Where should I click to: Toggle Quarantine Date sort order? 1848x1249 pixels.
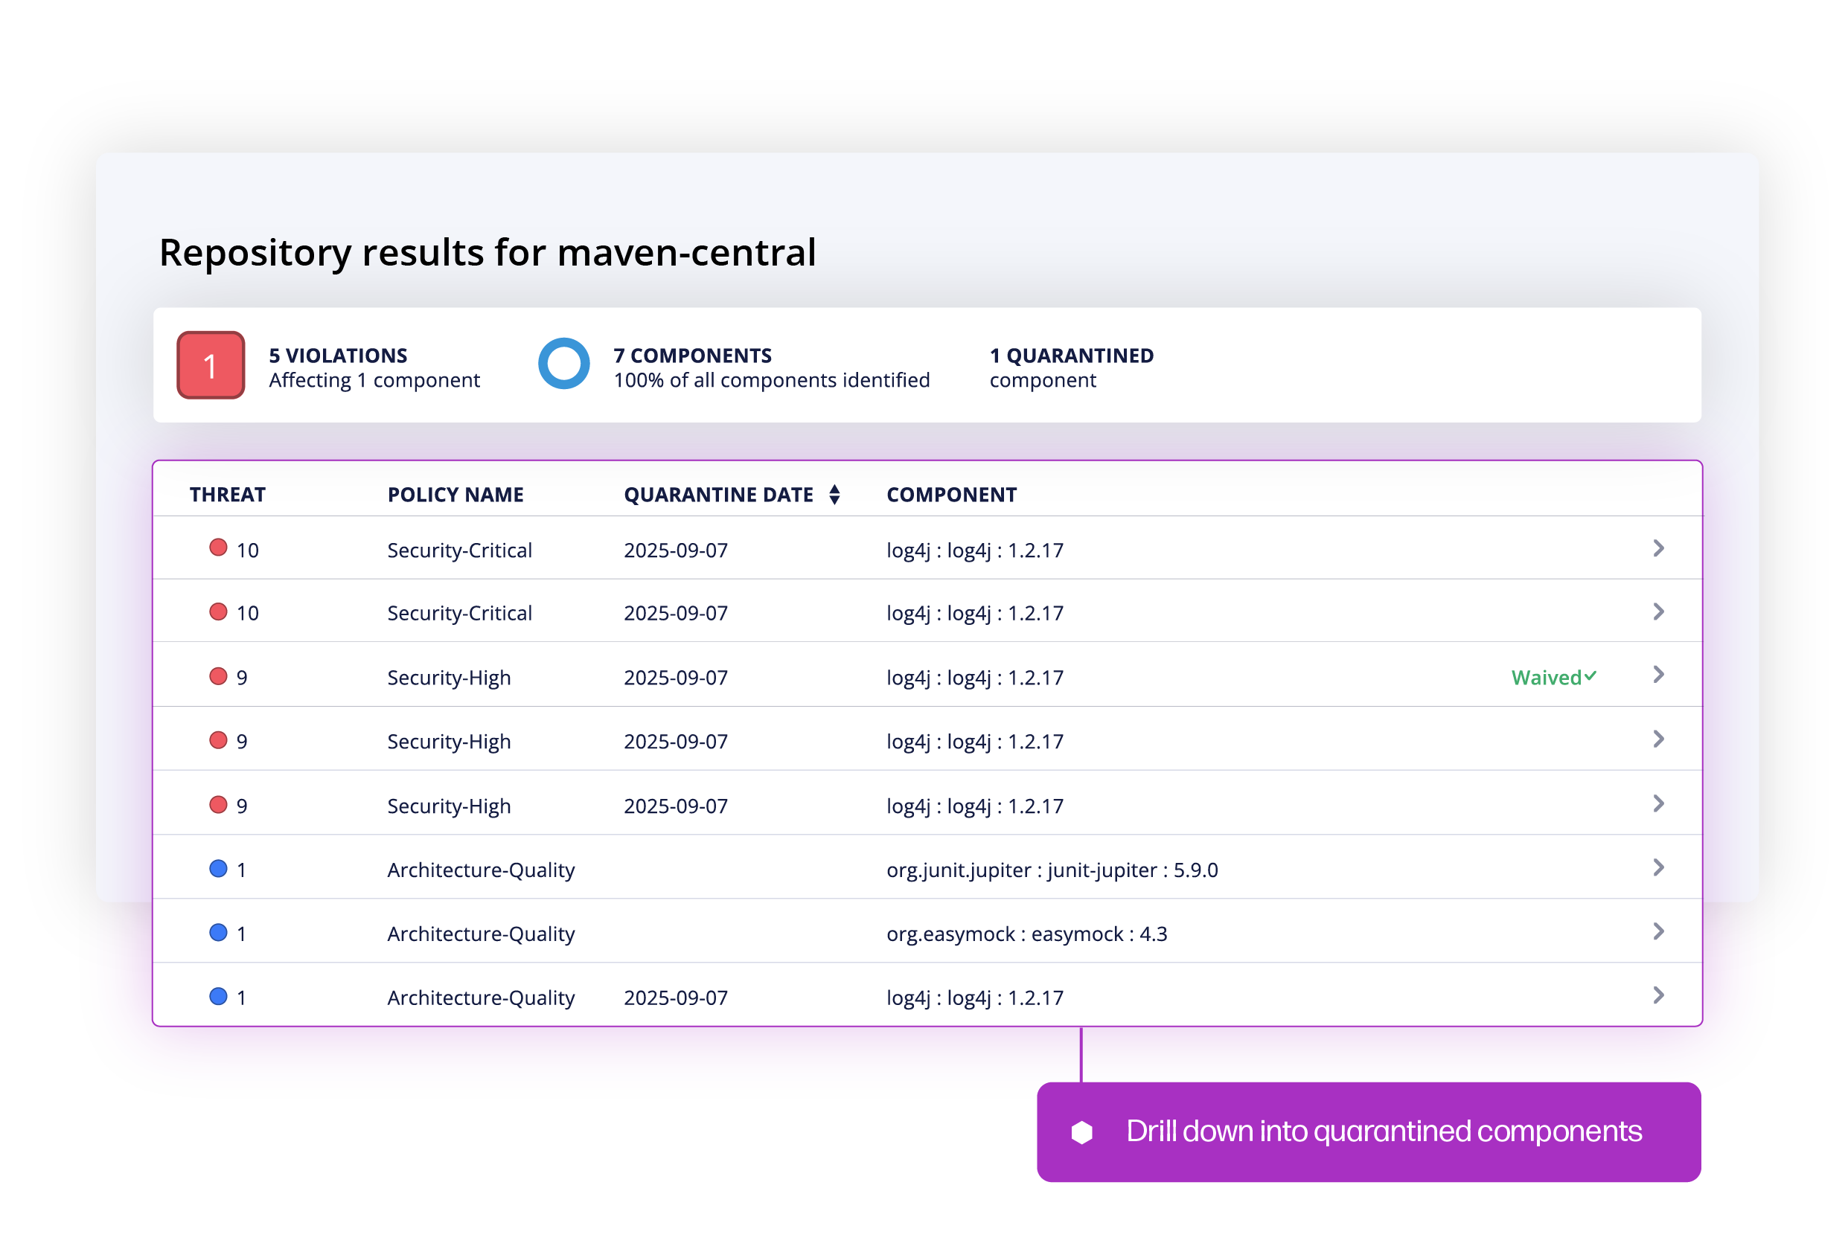coord(834,494)
